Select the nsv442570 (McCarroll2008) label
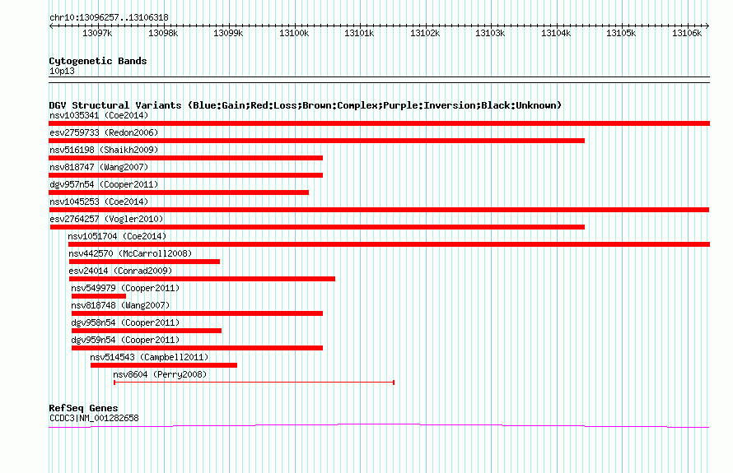733x473 pixels. (x=130, y=253)
